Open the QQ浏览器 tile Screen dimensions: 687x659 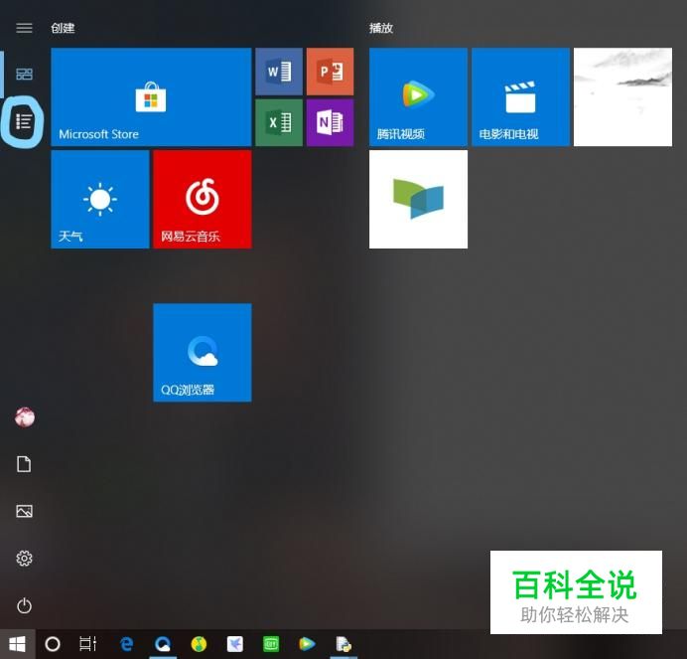pyautogui.click(x=203, y=353)
